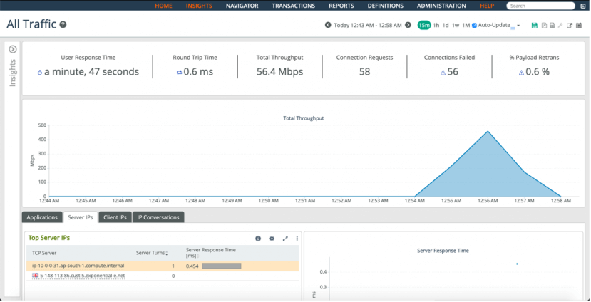This screenshot has width=591, height=302.
Task: Open Top Server IPs info icon
Action: pos(258,239)
